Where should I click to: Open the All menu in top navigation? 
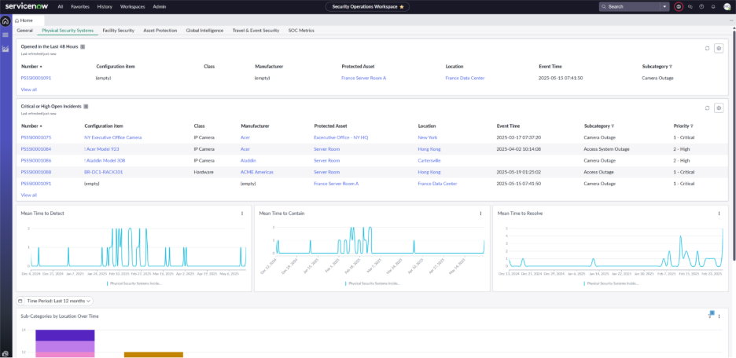(x=61, y=6)
